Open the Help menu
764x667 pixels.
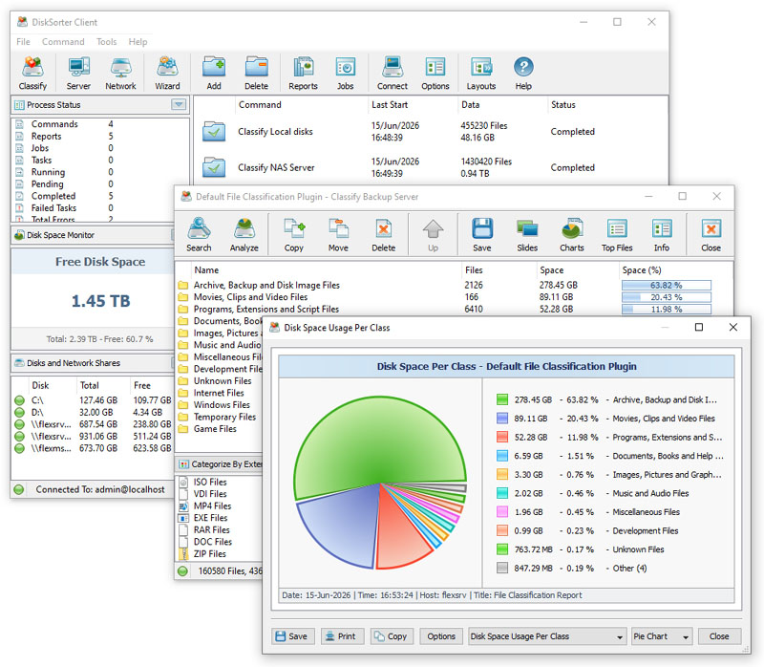(138, 42)
